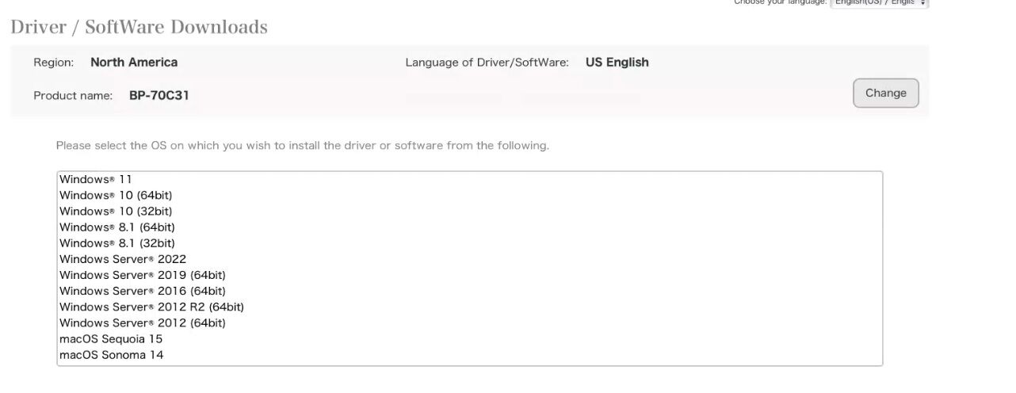Choose Windows Server 2022 from the list

[x=470, y=259]
